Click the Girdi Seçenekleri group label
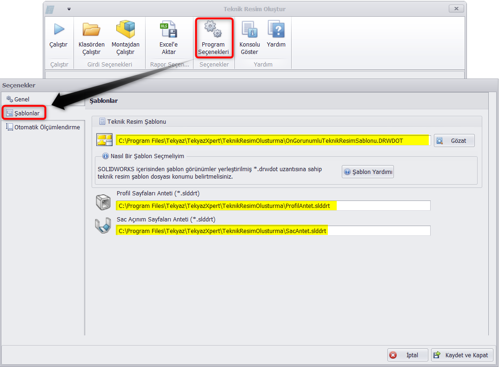 click(x=110, y=64)
